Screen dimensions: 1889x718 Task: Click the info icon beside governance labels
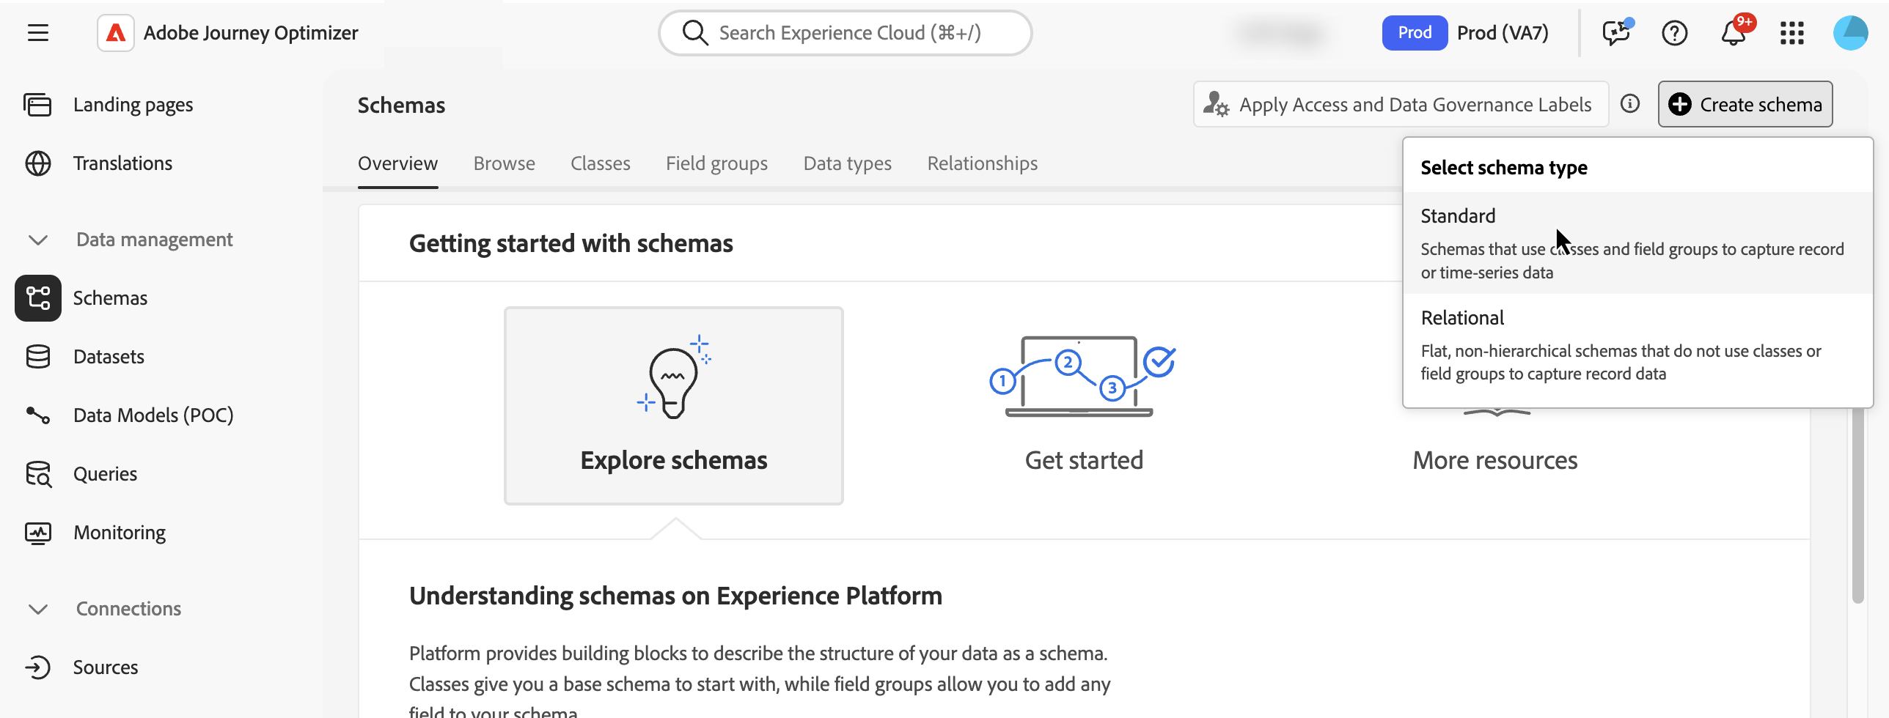click(1629, 104)
